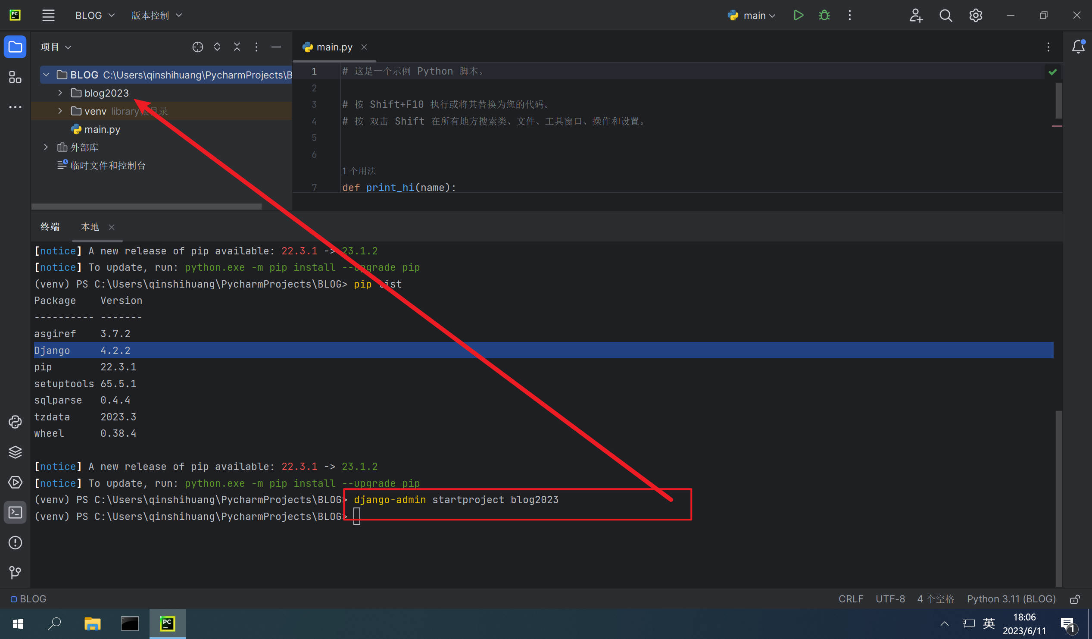Expand all in project panel

217,47
